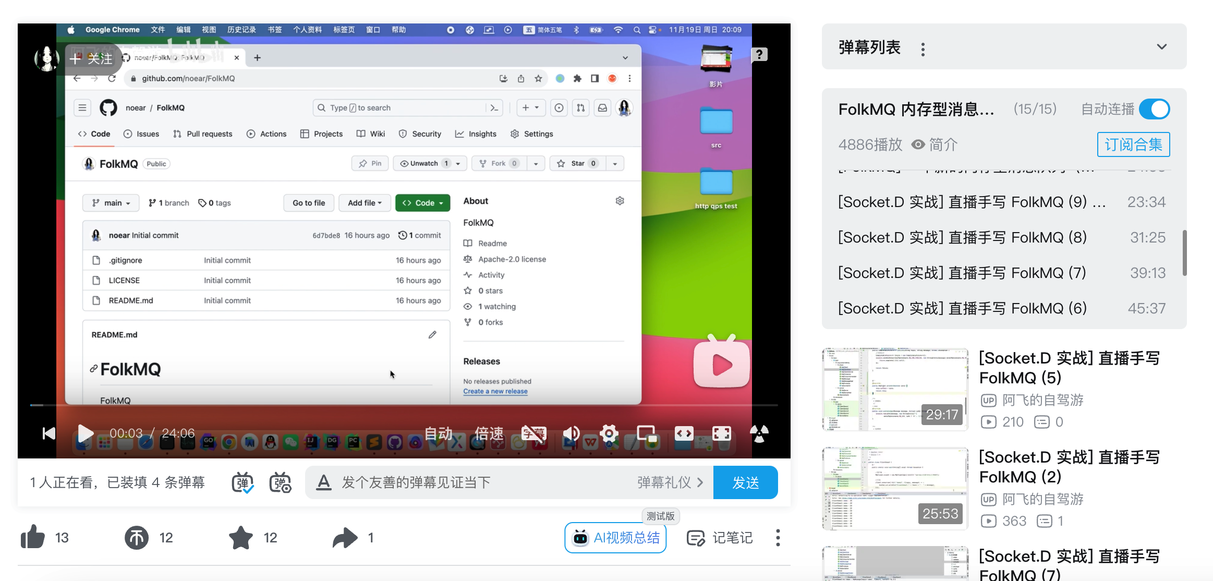Open 记笔记 note-taking
Viewport: 1213px width, 581px height.
coord(720,538)
